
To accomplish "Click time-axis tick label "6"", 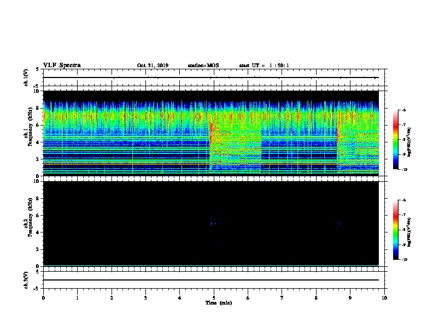I will [x=248, y=298].
